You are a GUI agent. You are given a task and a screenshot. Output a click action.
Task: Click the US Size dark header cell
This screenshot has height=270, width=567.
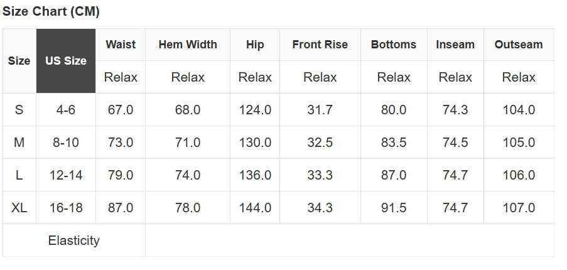click(66, 61)
